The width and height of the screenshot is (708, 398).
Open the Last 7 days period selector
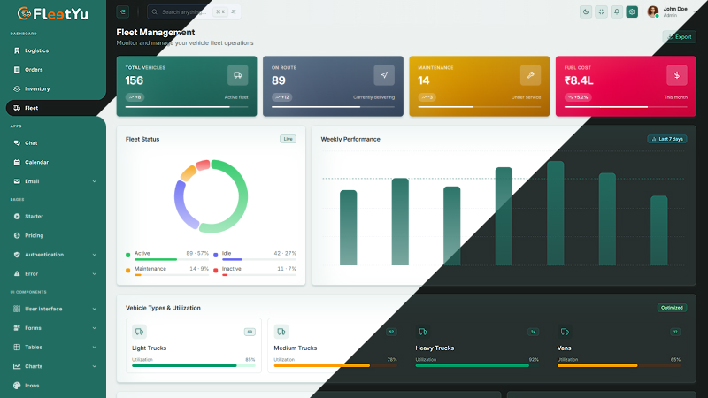pyautogui.click(x=666, y=139)
